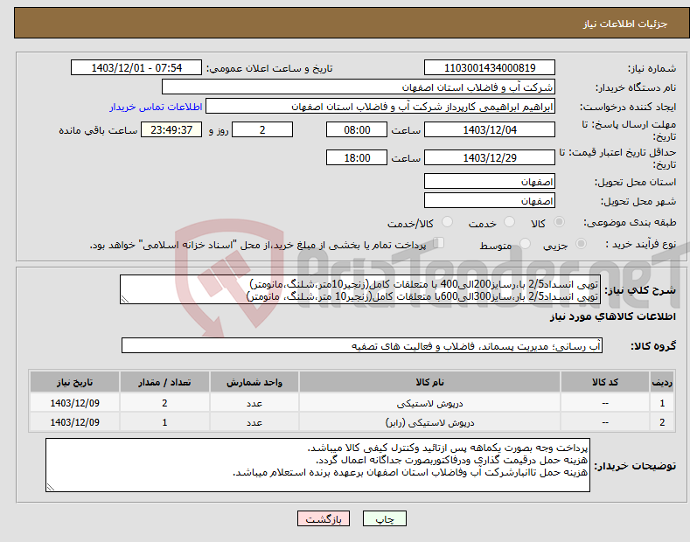Click the ردیف column header
This screenshot has height=542, width=690.
(662, 382)
